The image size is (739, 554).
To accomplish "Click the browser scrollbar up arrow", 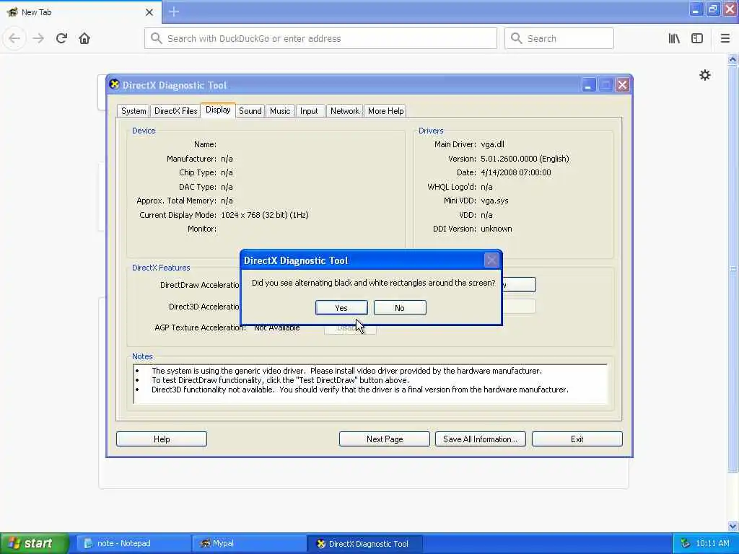I will [x=733, y=59].
